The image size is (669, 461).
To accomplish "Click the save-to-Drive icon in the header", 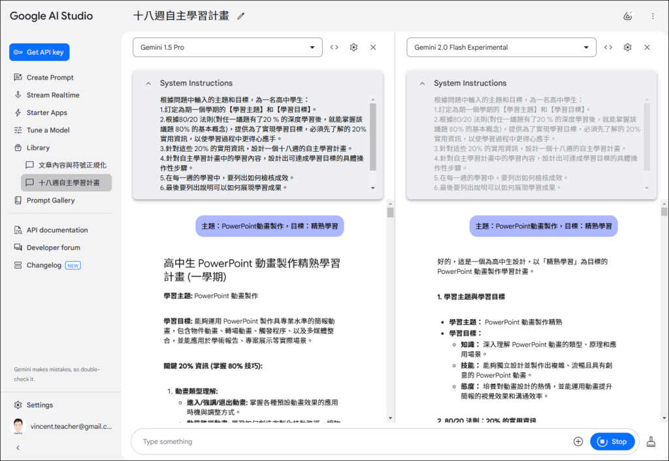I will coord(628,16).
